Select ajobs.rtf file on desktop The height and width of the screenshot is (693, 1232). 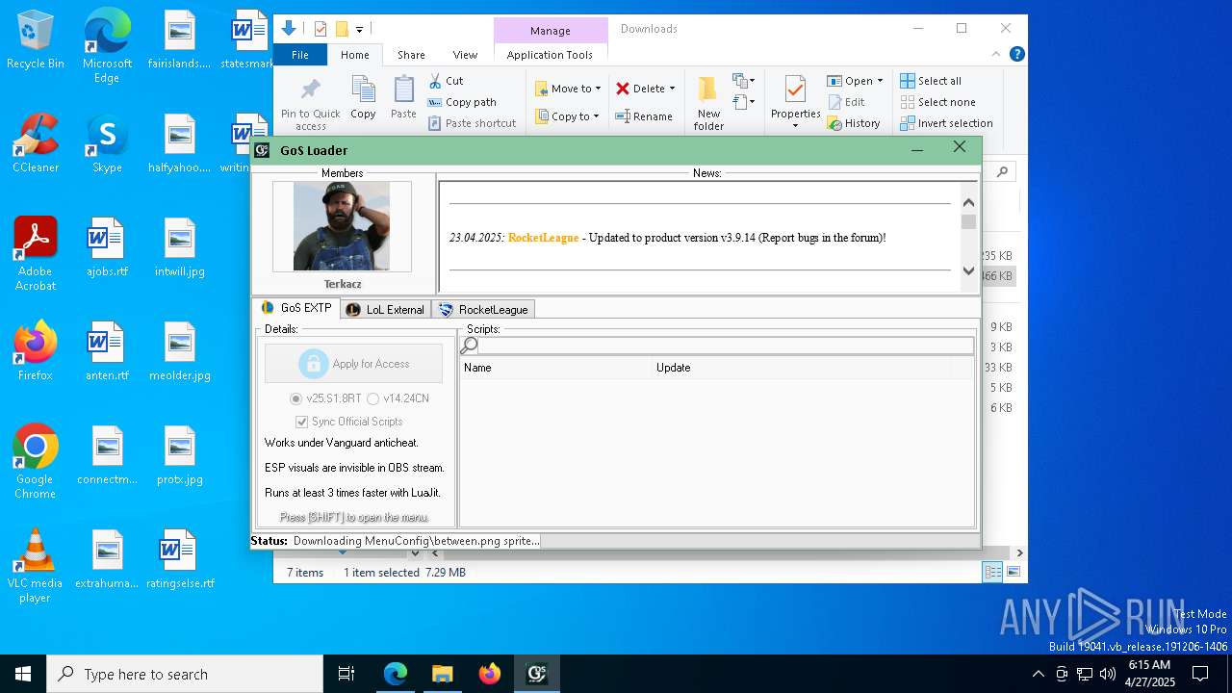point(107,247)
